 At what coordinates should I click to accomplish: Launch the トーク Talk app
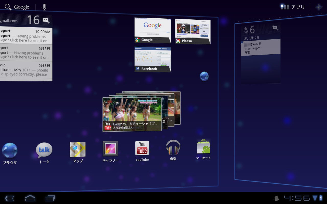(x=44, y=153)
